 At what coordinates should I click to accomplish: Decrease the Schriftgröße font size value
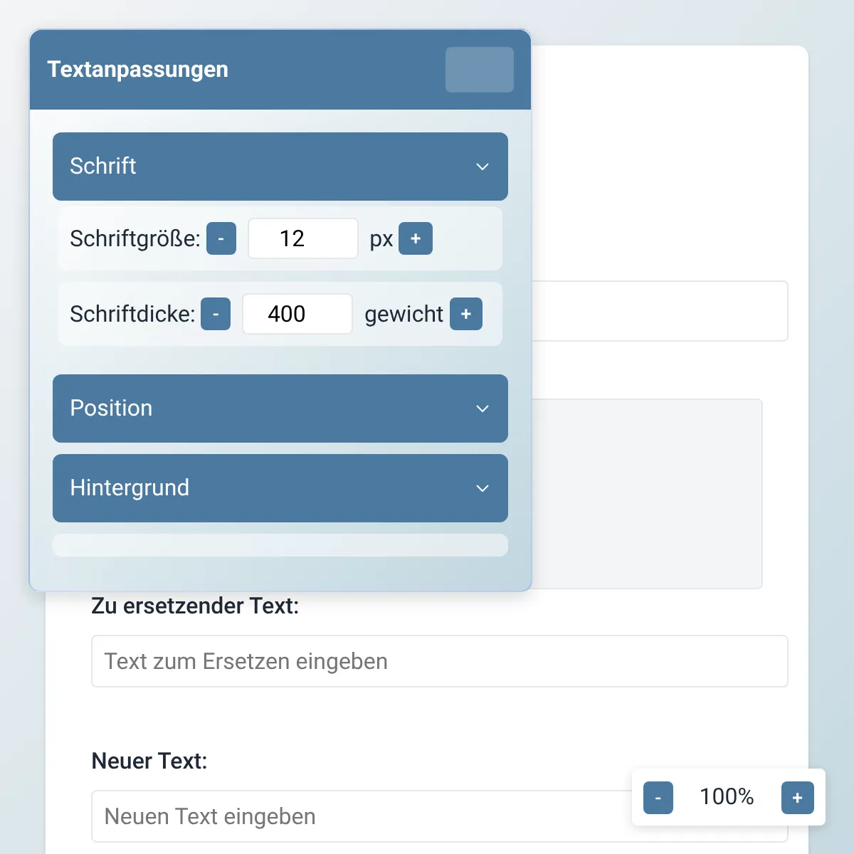pos(221,238)
